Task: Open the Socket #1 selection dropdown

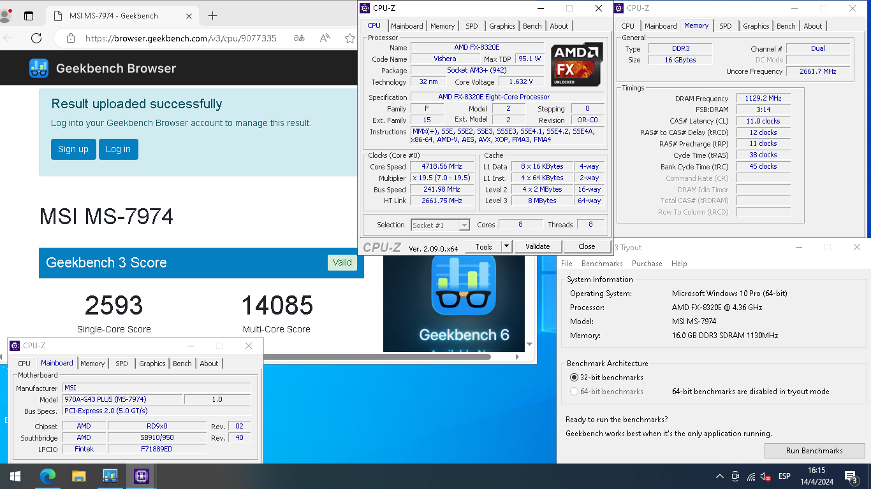Action: click(x=440, y=225)
